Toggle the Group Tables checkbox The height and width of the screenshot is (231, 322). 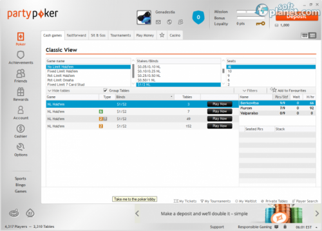click(x=105, y=90)
